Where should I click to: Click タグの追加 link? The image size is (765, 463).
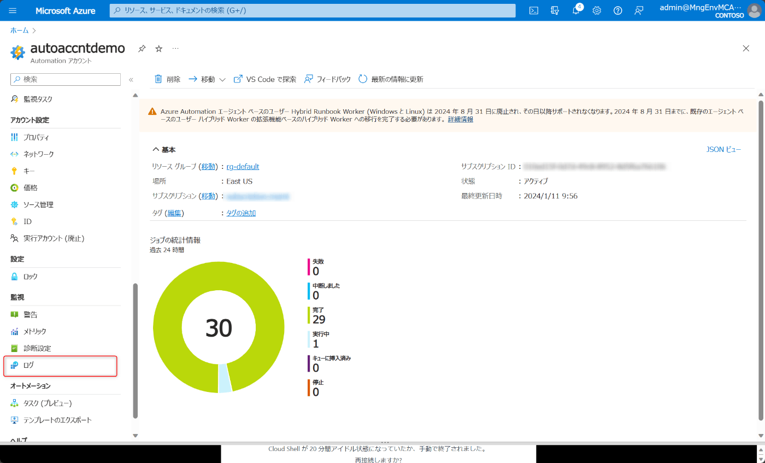[x=241, y=213]
